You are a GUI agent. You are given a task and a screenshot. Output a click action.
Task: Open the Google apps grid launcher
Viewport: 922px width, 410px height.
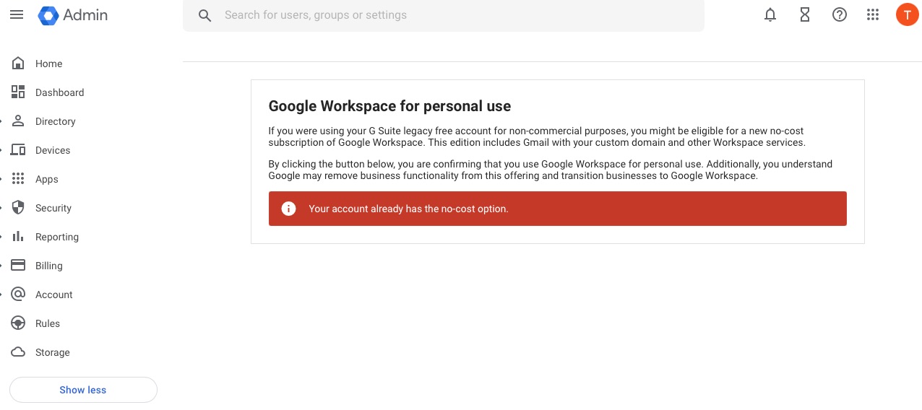tap(873, 15)
